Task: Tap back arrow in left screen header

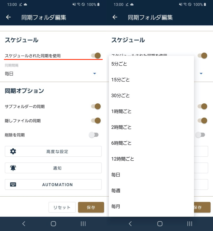Action: (x=9, y=17)
